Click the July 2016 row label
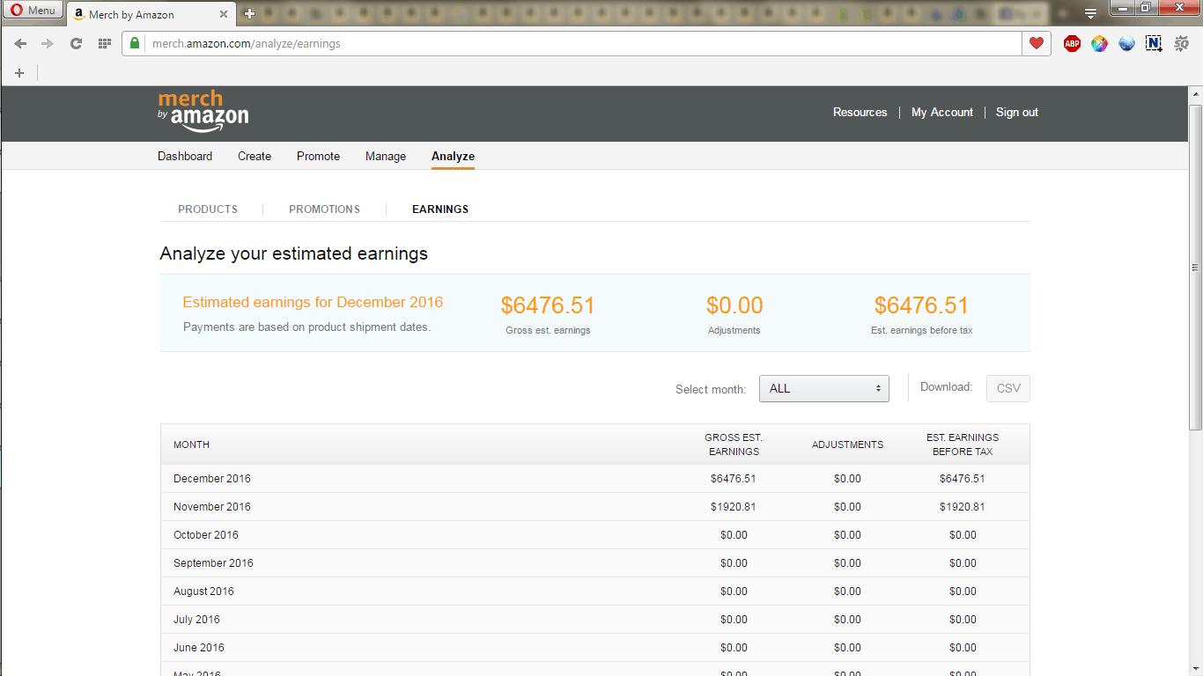The height and width of the screenshot is (676, 1203). (x=196, y=620)
